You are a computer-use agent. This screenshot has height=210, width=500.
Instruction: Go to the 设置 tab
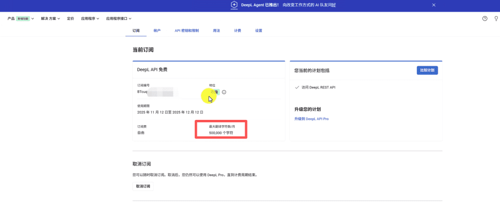click(x=259, y=31)
